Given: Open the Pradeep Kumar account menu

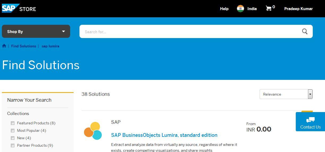Looking at the screenshot, I should (x=298, y=9).
